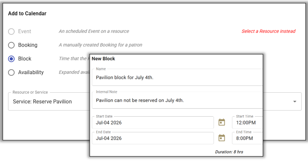Viewport: 308px width, 162px height.
Task: Click the End Date 'Jul-04 2026' field
Action: click(x=152, y=138)
